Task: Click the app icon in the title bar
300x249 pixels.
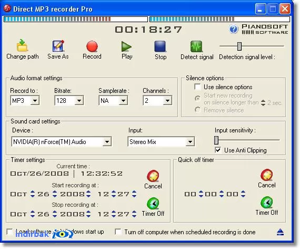Action: pyautogui.click(x=7, y=8)
